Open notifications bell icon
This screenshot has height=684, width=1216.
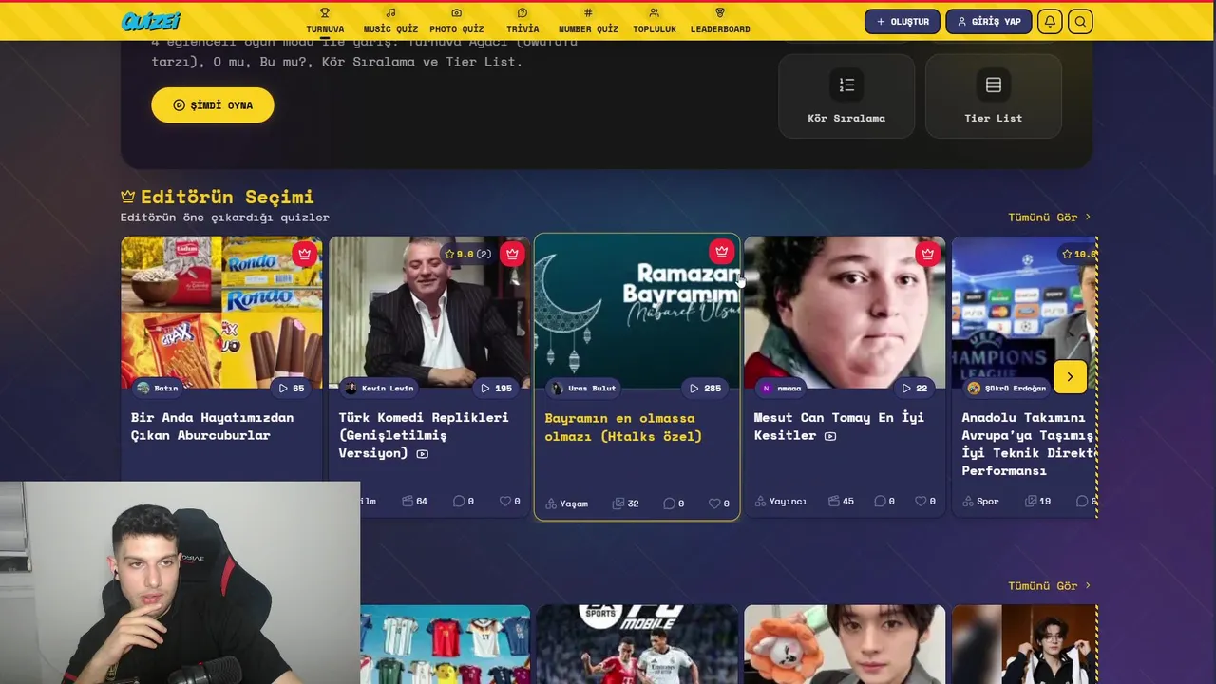click(x=1050, y=21)
